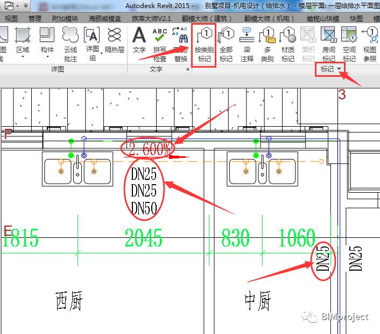Switch to the View (视图) ribbon tab
380x334 pixels.
click(x=11, y=19)
